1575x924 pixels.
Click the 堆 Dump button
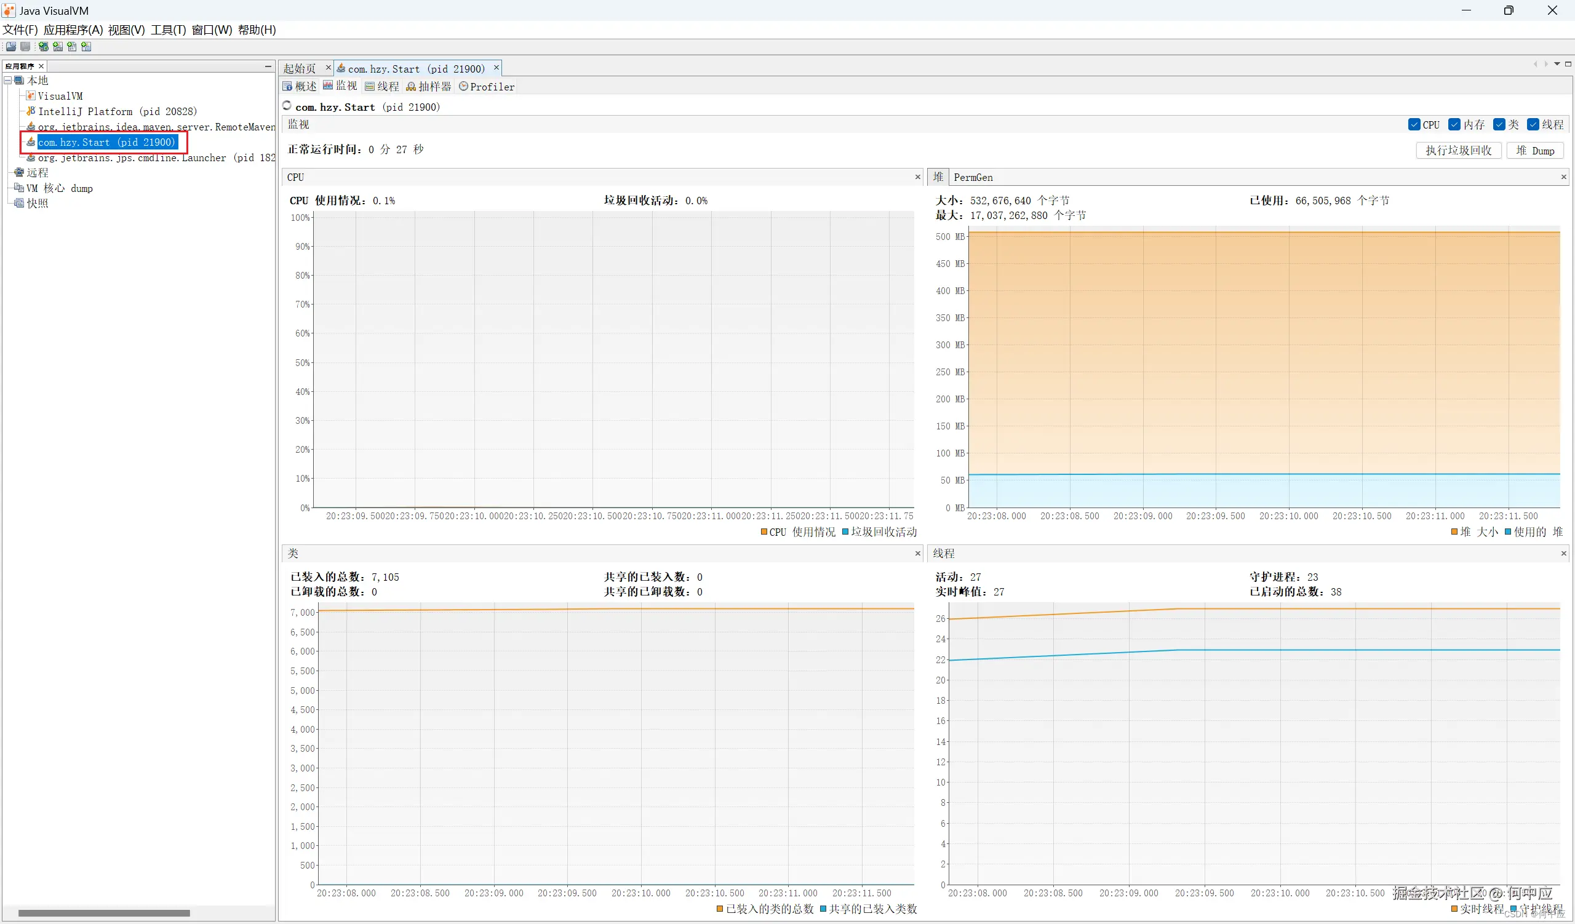coord(1535,151)
